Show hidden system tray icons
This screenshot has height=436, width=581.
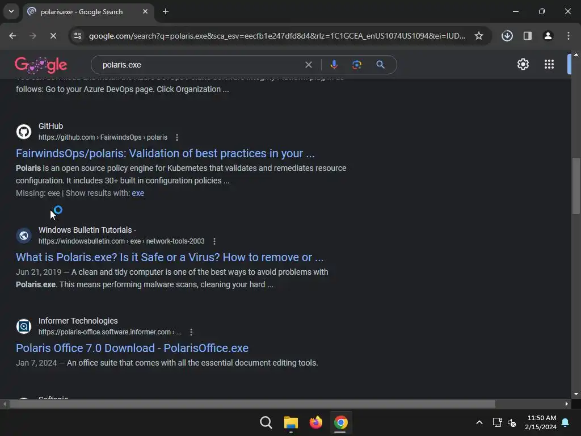pos(479,422)
